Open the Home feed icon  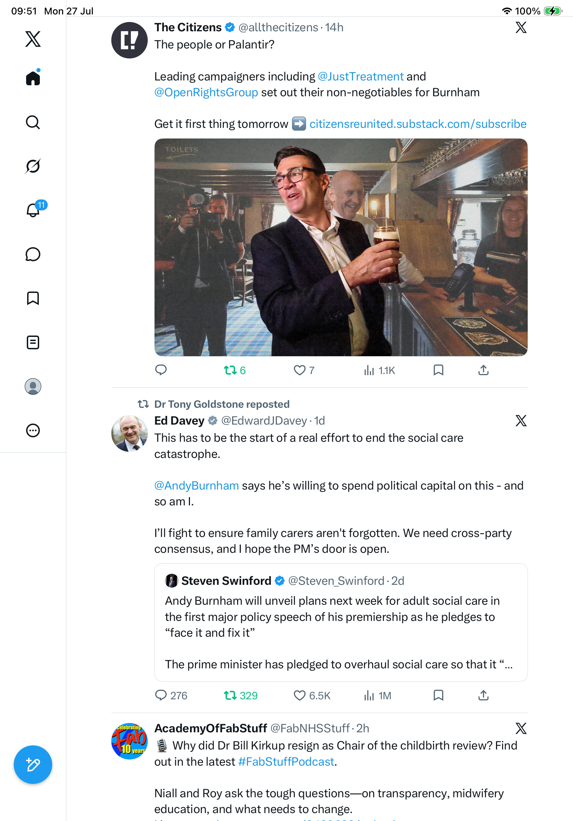[33, 78]
